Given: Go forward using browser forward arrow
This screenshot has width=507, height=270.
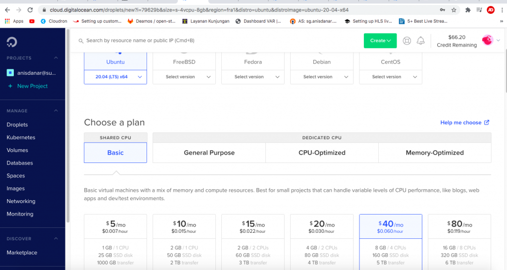Looking at the screenshot, I should (19, 10).
